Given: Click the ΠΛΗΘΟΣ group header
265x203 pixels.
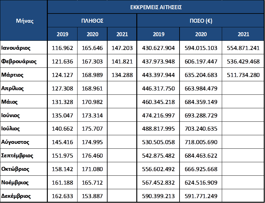Looking at the screenshot, I should [x=92, y=21].
